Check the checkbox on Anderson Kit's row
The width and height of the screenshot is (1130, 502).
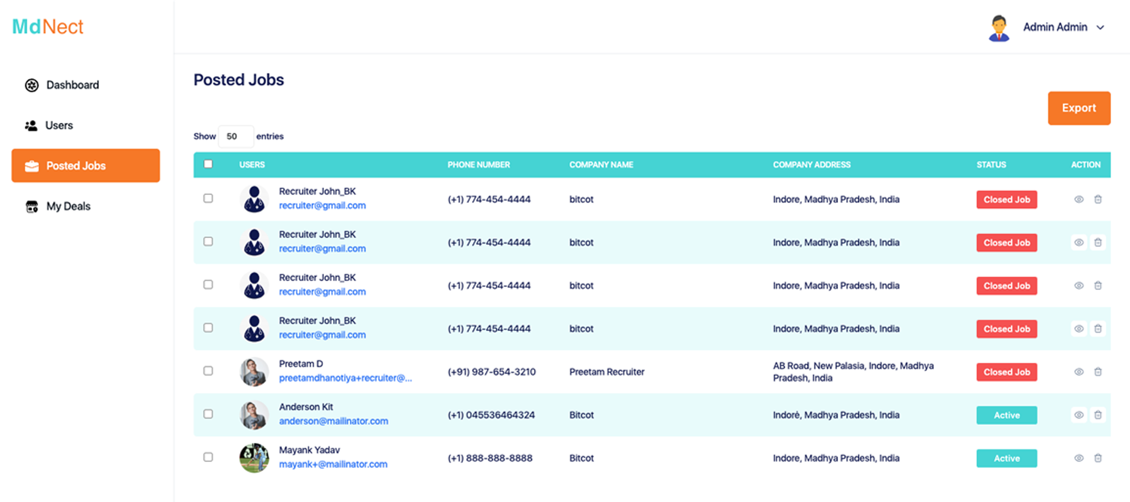point(208,414)
